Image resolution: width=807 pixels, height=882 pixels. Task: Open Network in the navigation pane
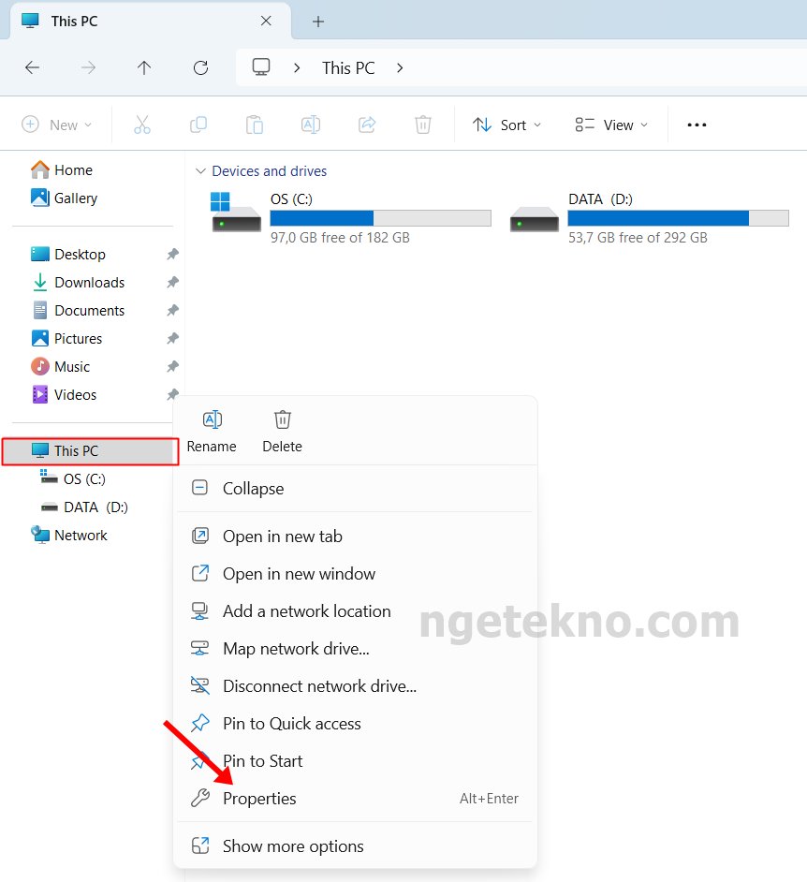[x=81, y=536]
